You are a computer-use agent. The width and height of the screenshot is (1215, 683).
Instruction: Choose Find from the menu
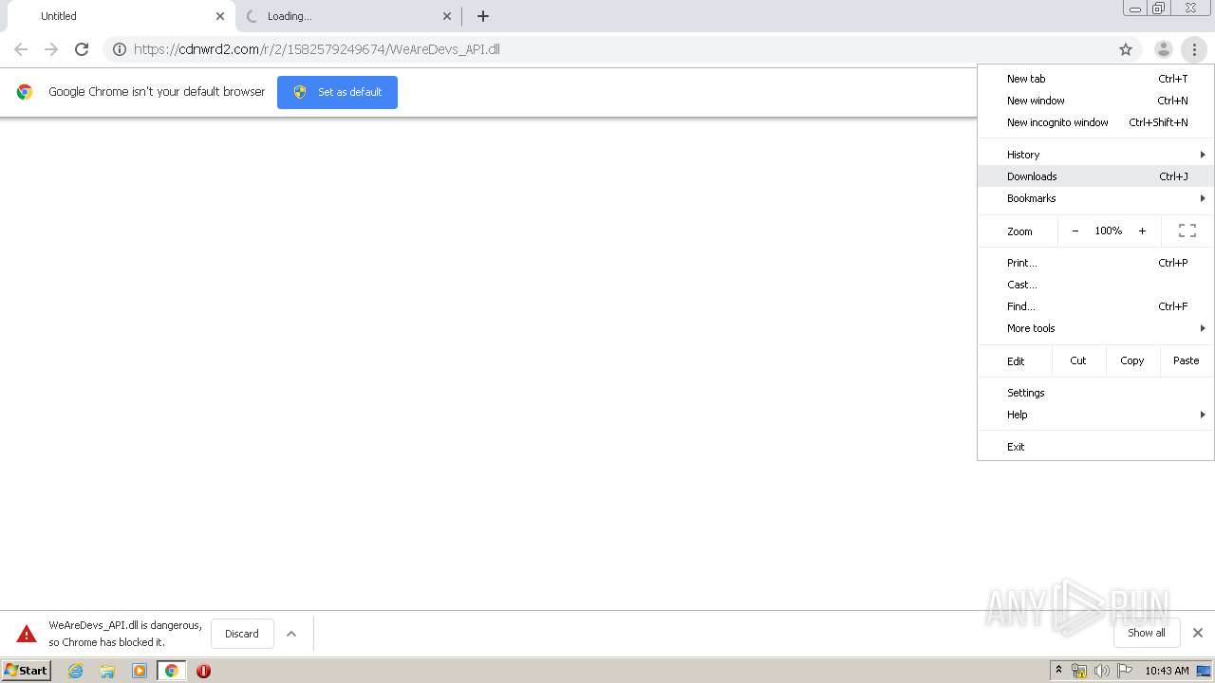pyautogui.click(x=1095, y=306)
